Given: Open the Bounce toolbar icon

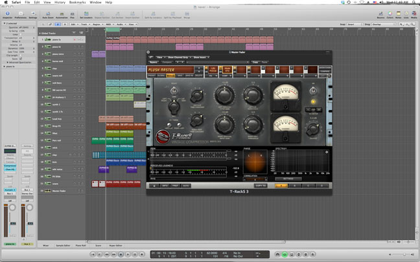Looking at the screenshot, I should pos(380,14).
